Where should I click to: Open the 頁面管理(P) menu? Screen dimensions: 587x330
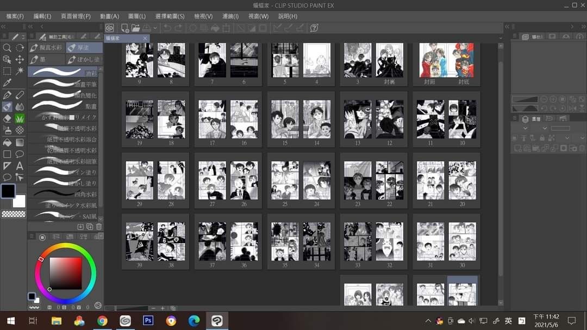pyautogui.click(x=76, y=16)
